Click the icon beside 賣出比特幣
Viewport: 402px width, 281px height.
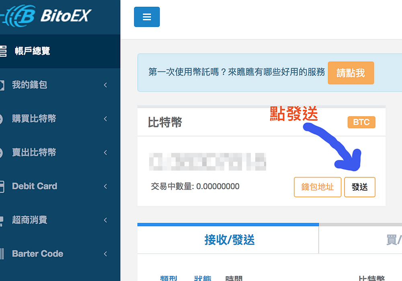tap(2, 153)
